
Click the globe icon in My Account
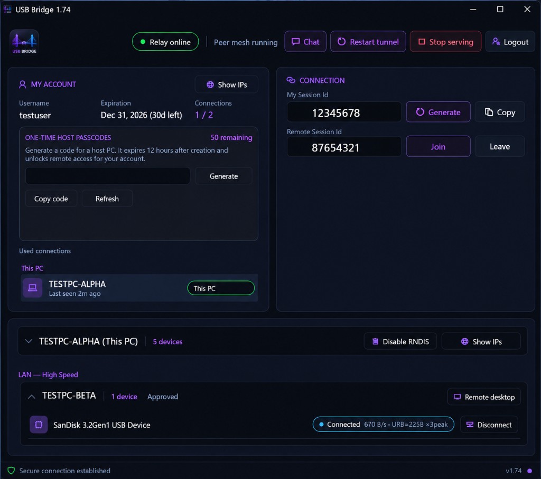210,84
